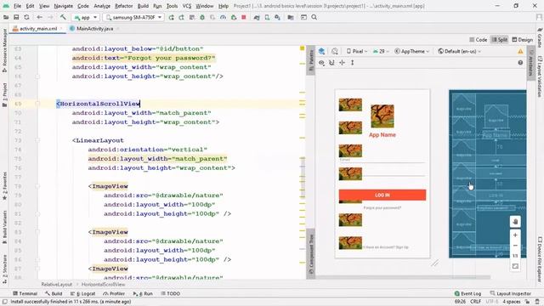544x306 pixels.
Task: Open the Layout Inspector
Action: click(510, 293)
